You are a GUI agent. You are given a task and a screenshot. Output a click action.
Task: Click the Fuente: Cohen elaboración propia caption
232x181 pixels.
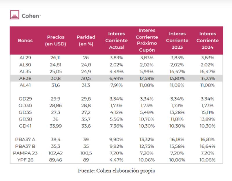[x=116, y=171]
